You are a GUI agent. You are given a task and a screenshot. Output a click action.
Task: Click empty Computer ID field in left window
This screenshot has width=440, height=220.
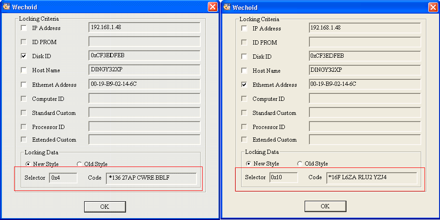144,98
